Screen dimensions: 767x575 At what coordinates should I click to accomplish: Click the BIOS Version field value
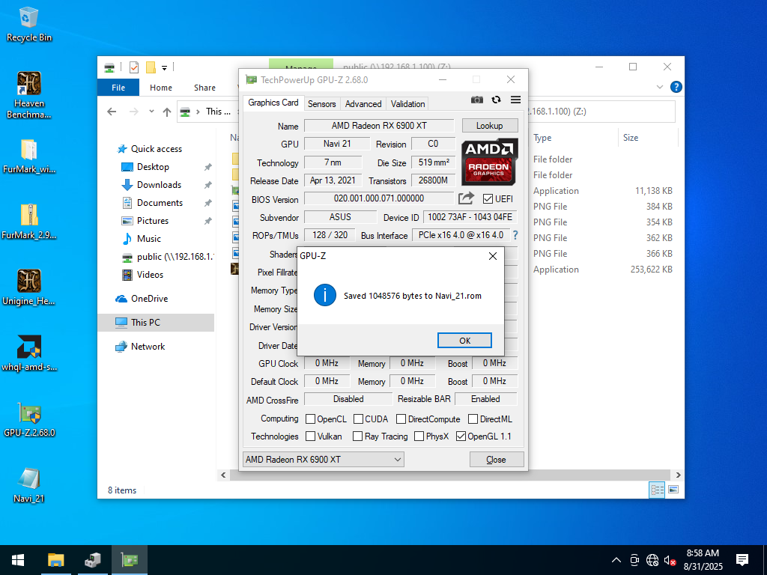tap(379, 198)
